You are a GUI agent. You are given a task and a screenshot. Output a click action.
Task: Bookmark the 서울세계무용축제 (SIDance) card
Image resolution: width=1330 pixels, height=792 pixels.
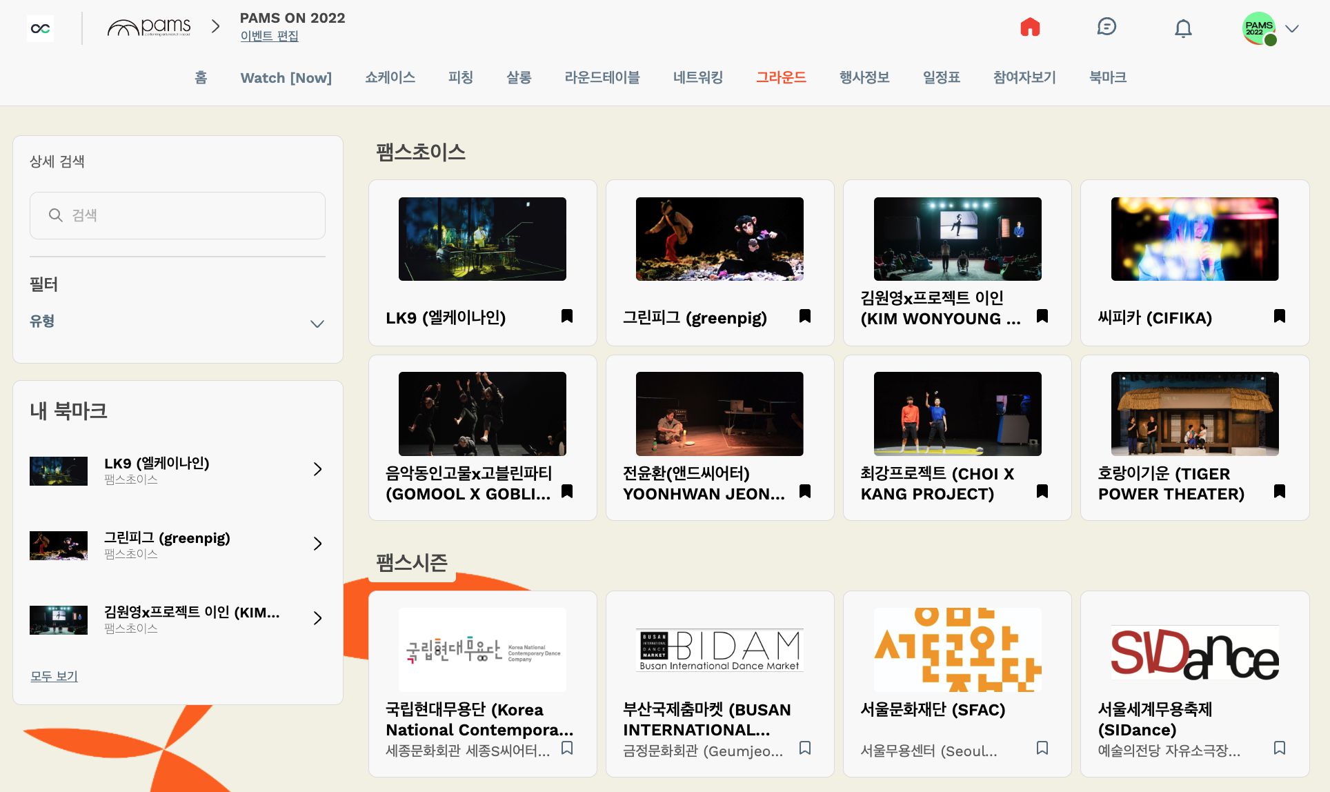click(1280, 748)
